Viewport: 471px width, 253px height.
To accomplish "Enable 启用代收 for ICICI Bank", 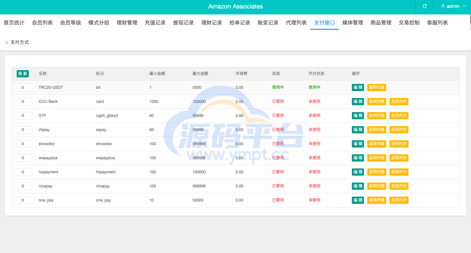I will [x=377, y=102].
